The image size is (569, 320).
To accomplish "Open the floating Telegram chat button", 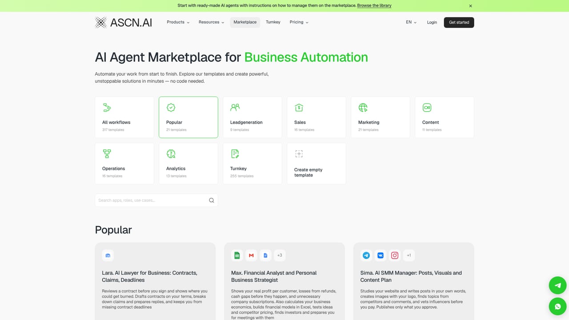I will click(557, 285).
